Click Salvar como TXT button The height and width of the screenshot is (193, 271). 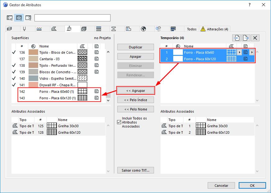(135, 170)
